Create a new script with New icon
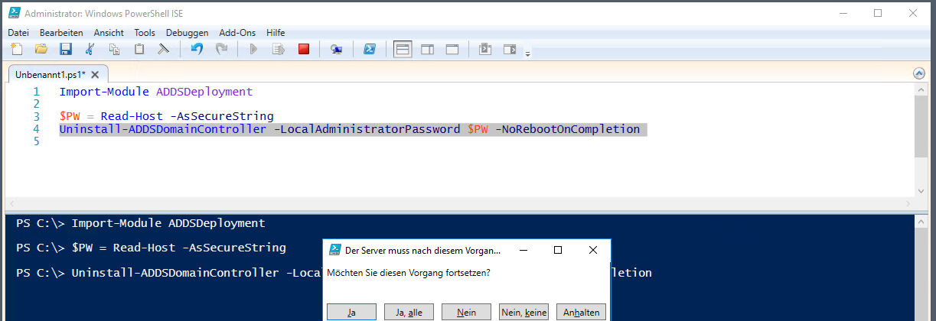Screen dimensions: 936x321 tap(17, 50)
